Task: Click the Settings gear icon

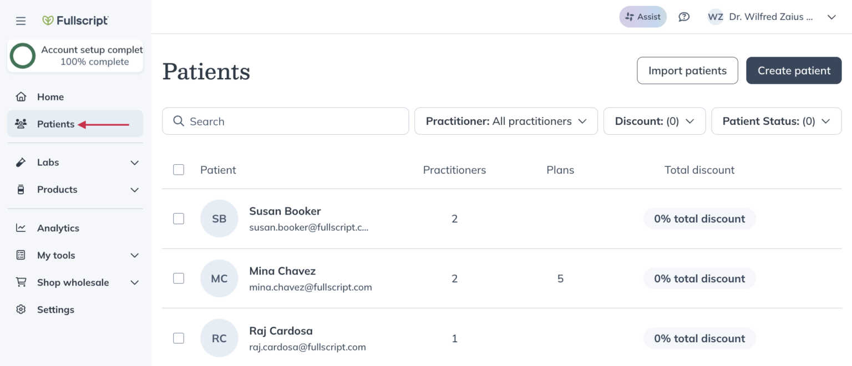Action: pos(21,309)
